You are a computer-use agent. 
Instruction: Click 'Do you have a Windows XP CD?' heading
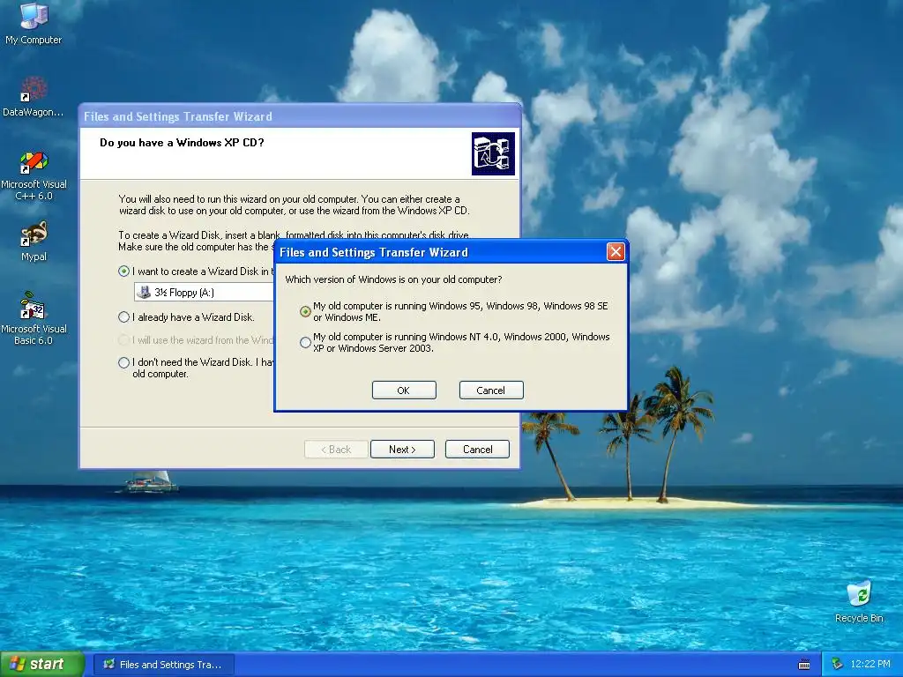[182, 143]
